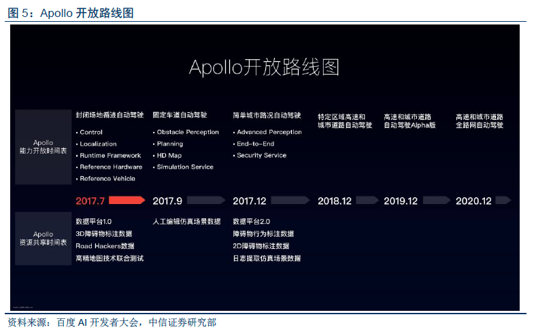Click the Road Hackers数据 entry
Screen dimensions: 536x336
coord(105,246)
